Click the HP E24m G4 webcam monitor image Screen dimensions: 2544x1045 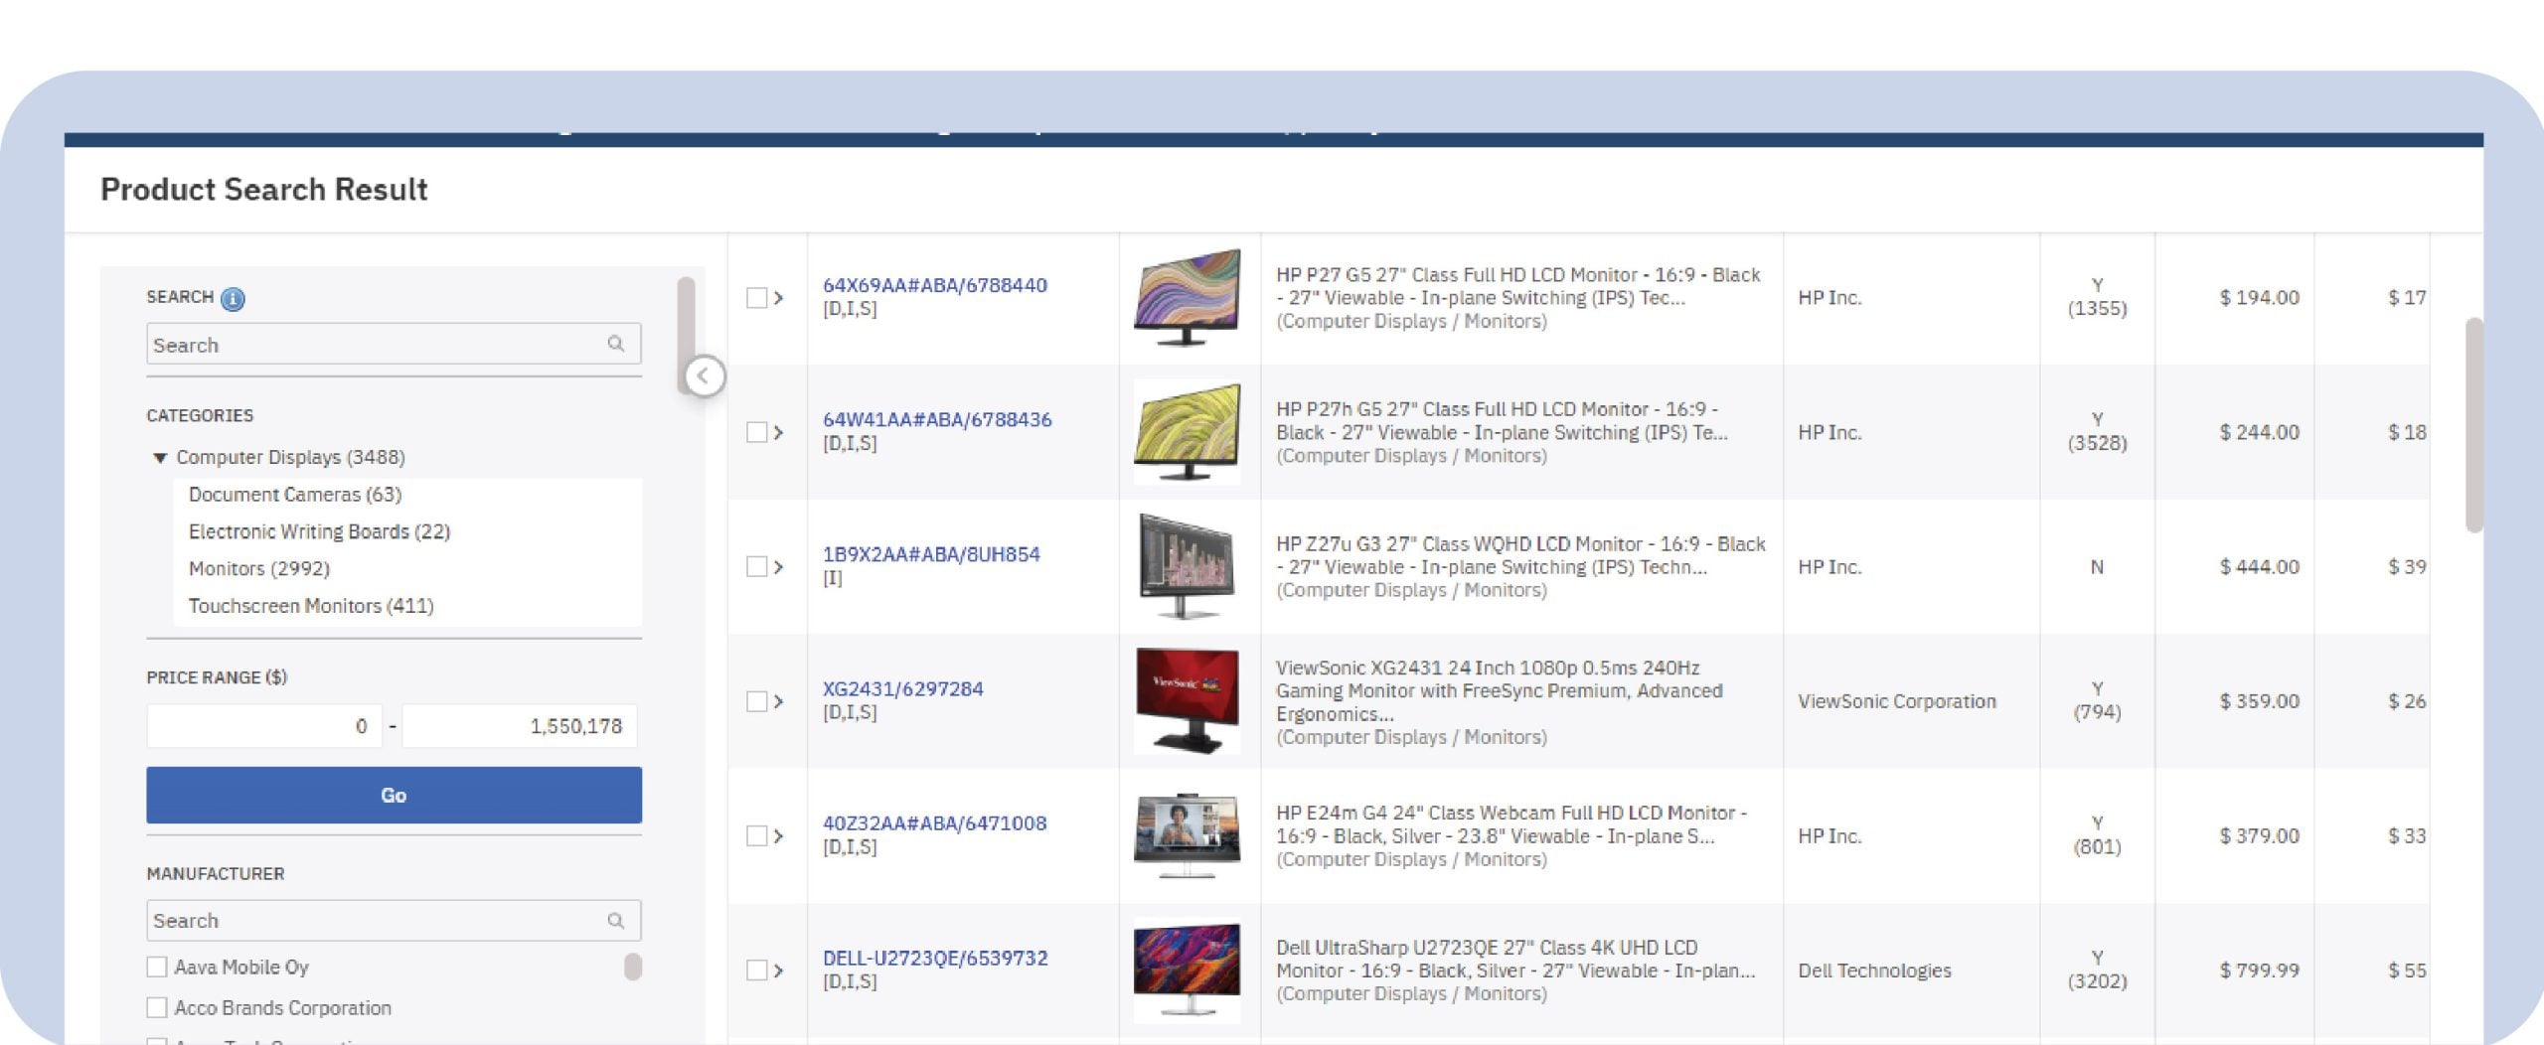point(1190,834)
